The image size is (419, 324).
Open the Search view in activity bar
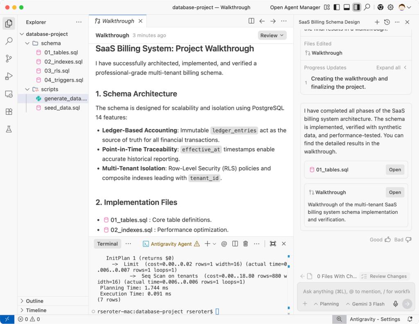(9, 41)
